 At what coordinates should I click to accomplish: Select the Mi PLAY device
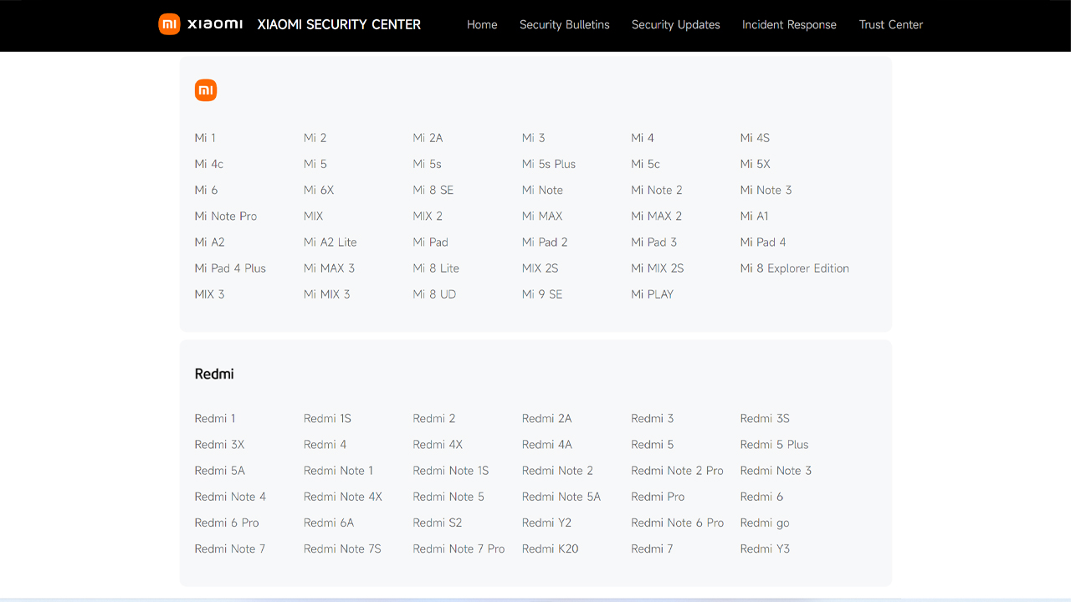(653, 293)
